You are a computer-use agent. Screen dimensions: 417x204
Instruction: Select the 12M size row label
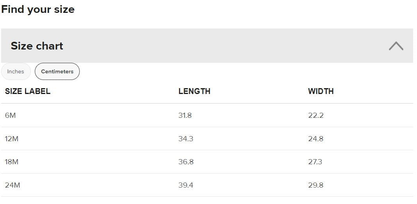click(x=12, y=139)
